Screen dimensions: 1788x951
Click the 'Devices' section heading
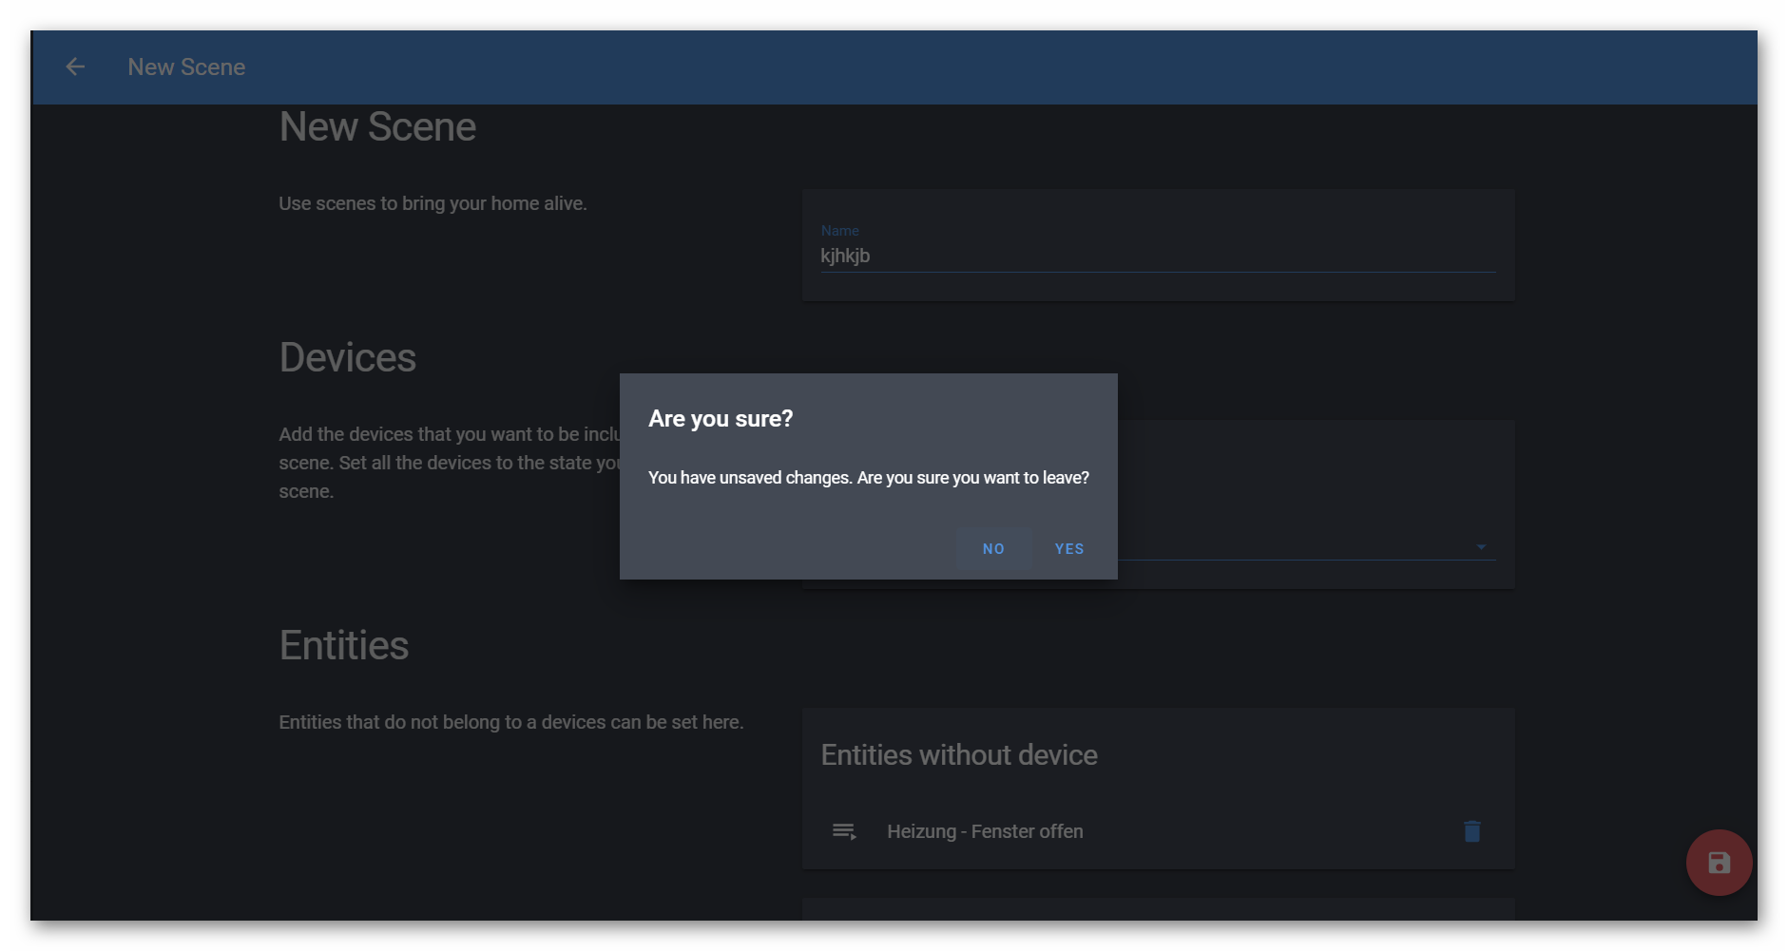pyautogui.click(x=347, y=358)
